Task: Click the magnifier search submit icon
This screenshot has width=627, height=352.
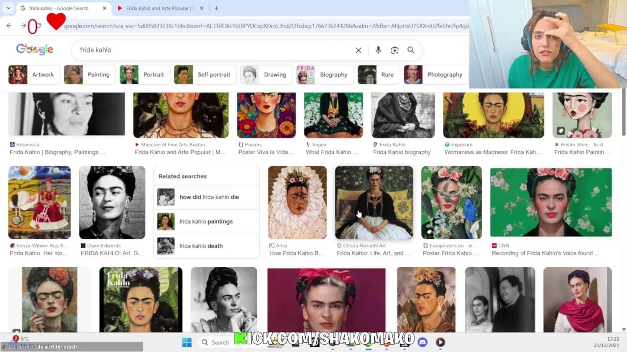Action: pos(411,50)
